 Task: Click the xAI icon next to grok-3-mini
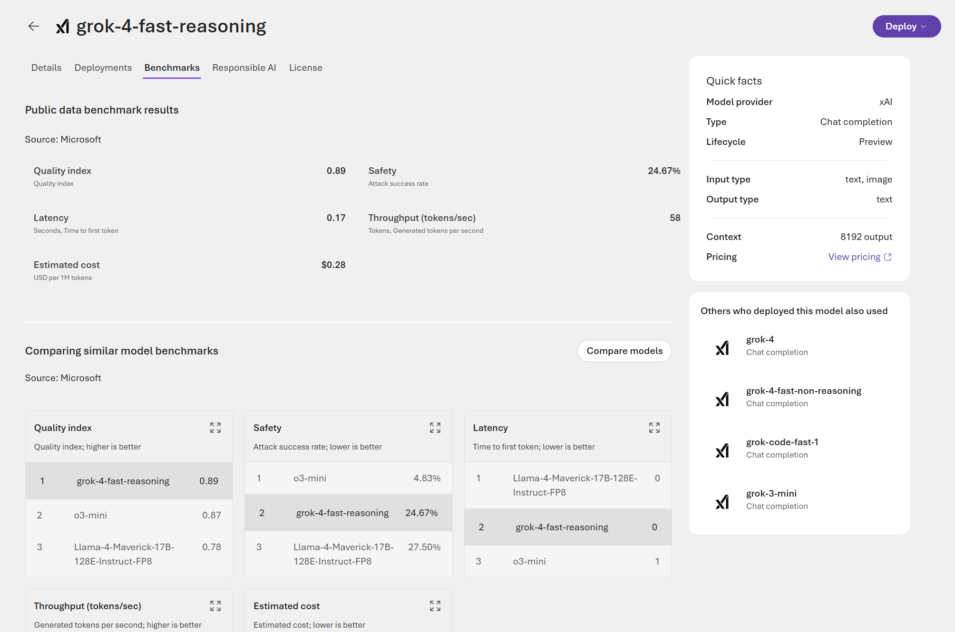click(x=722, y=499)
